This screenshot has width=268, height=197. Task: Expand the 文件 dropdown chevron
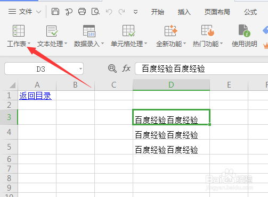(38, 12)
